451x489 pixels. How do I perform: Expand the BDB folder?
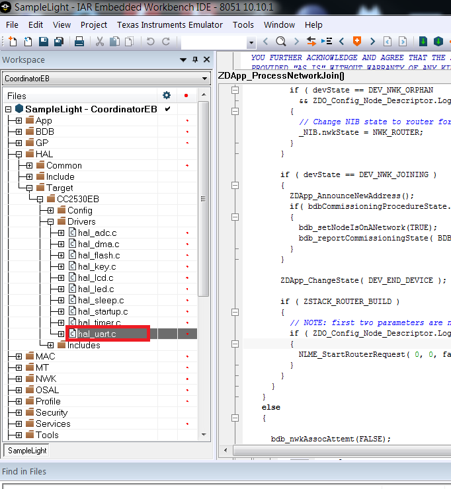click(19, 132)
